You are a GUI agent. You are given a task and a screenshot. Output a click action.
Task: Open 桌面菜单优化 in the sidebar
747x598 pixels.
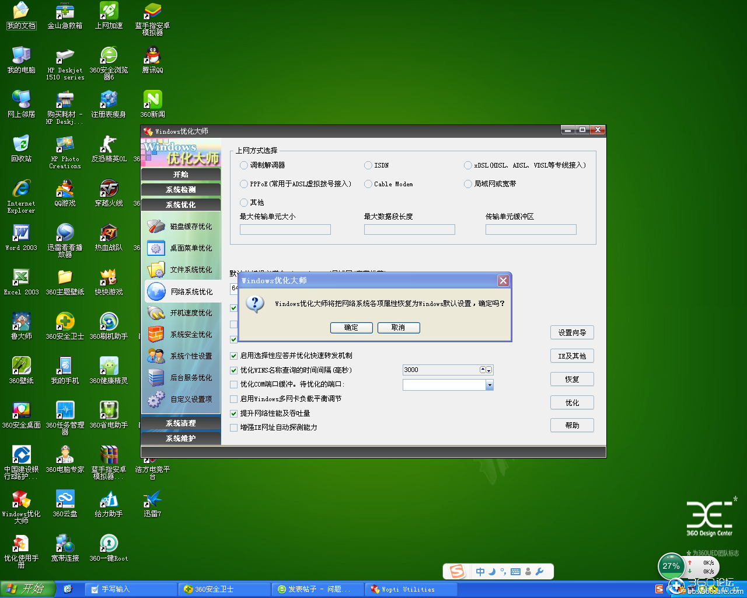pyautogui.click(x=181, y=248)
